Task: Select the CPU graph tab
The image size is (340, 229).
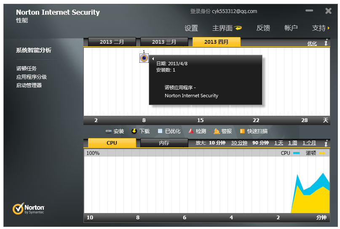Action: tap(112, 143)
